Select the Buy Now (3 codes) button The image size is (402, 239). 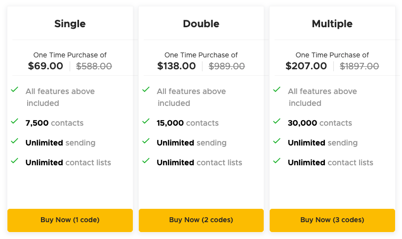coord(332,220)
